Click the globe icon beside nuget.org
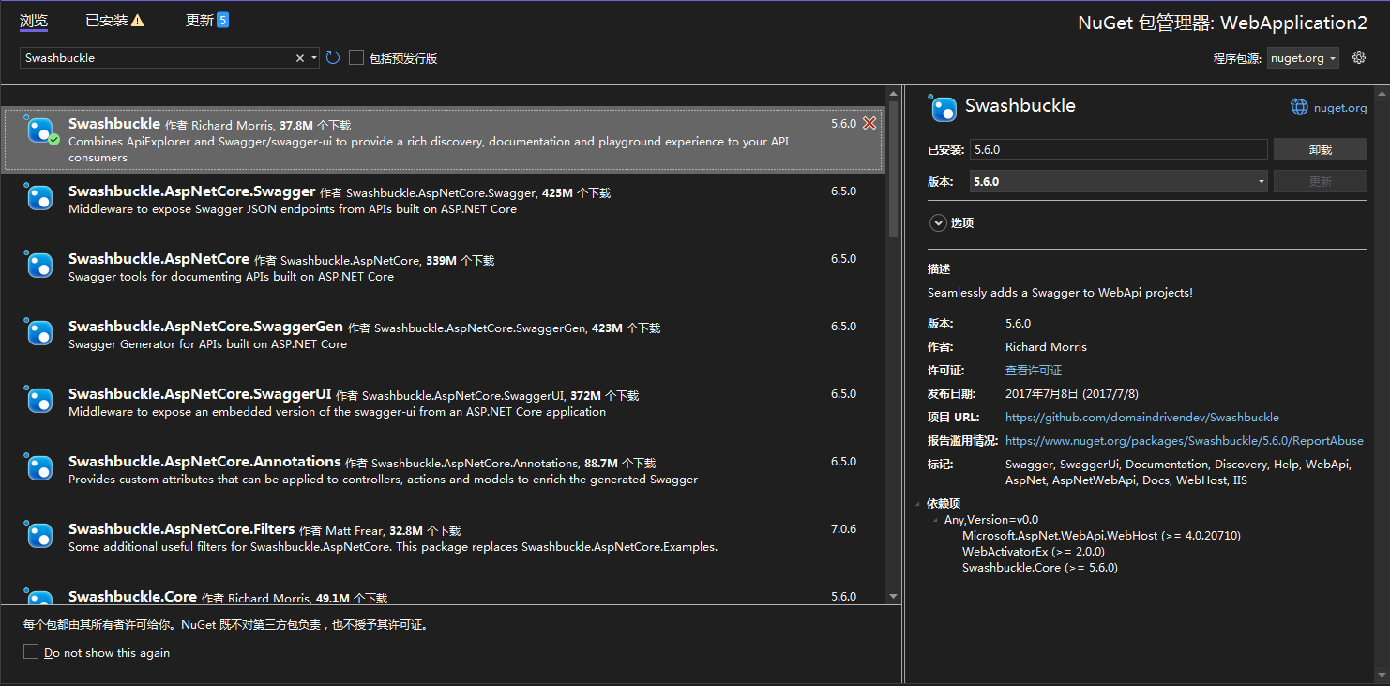1390x686 pixels. click(x=1299, y=107)
